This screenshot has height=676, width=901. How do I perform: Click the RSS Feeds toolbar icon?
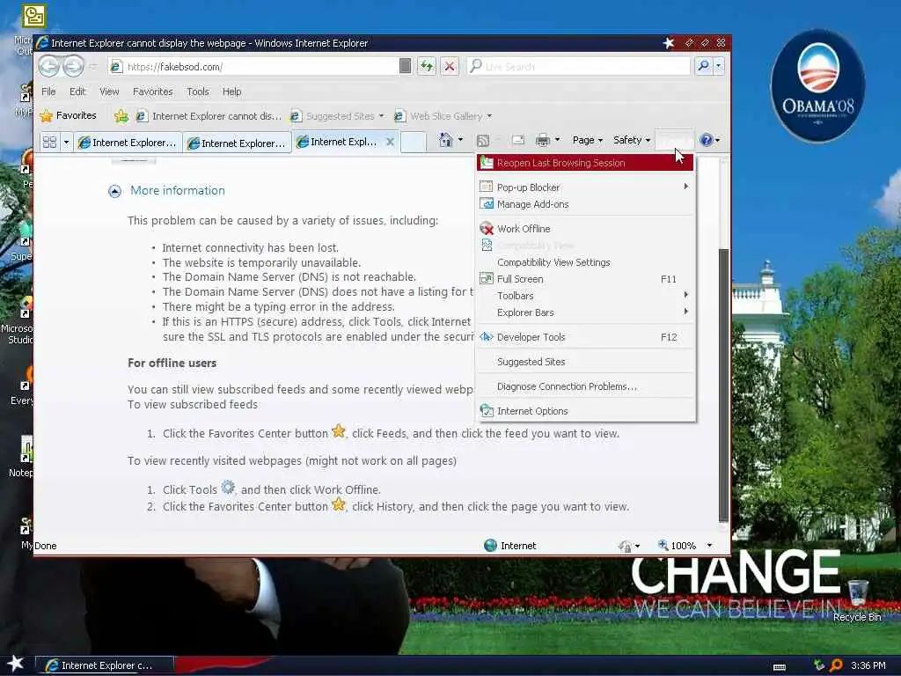pyautogui.click(x=483, y=140)
